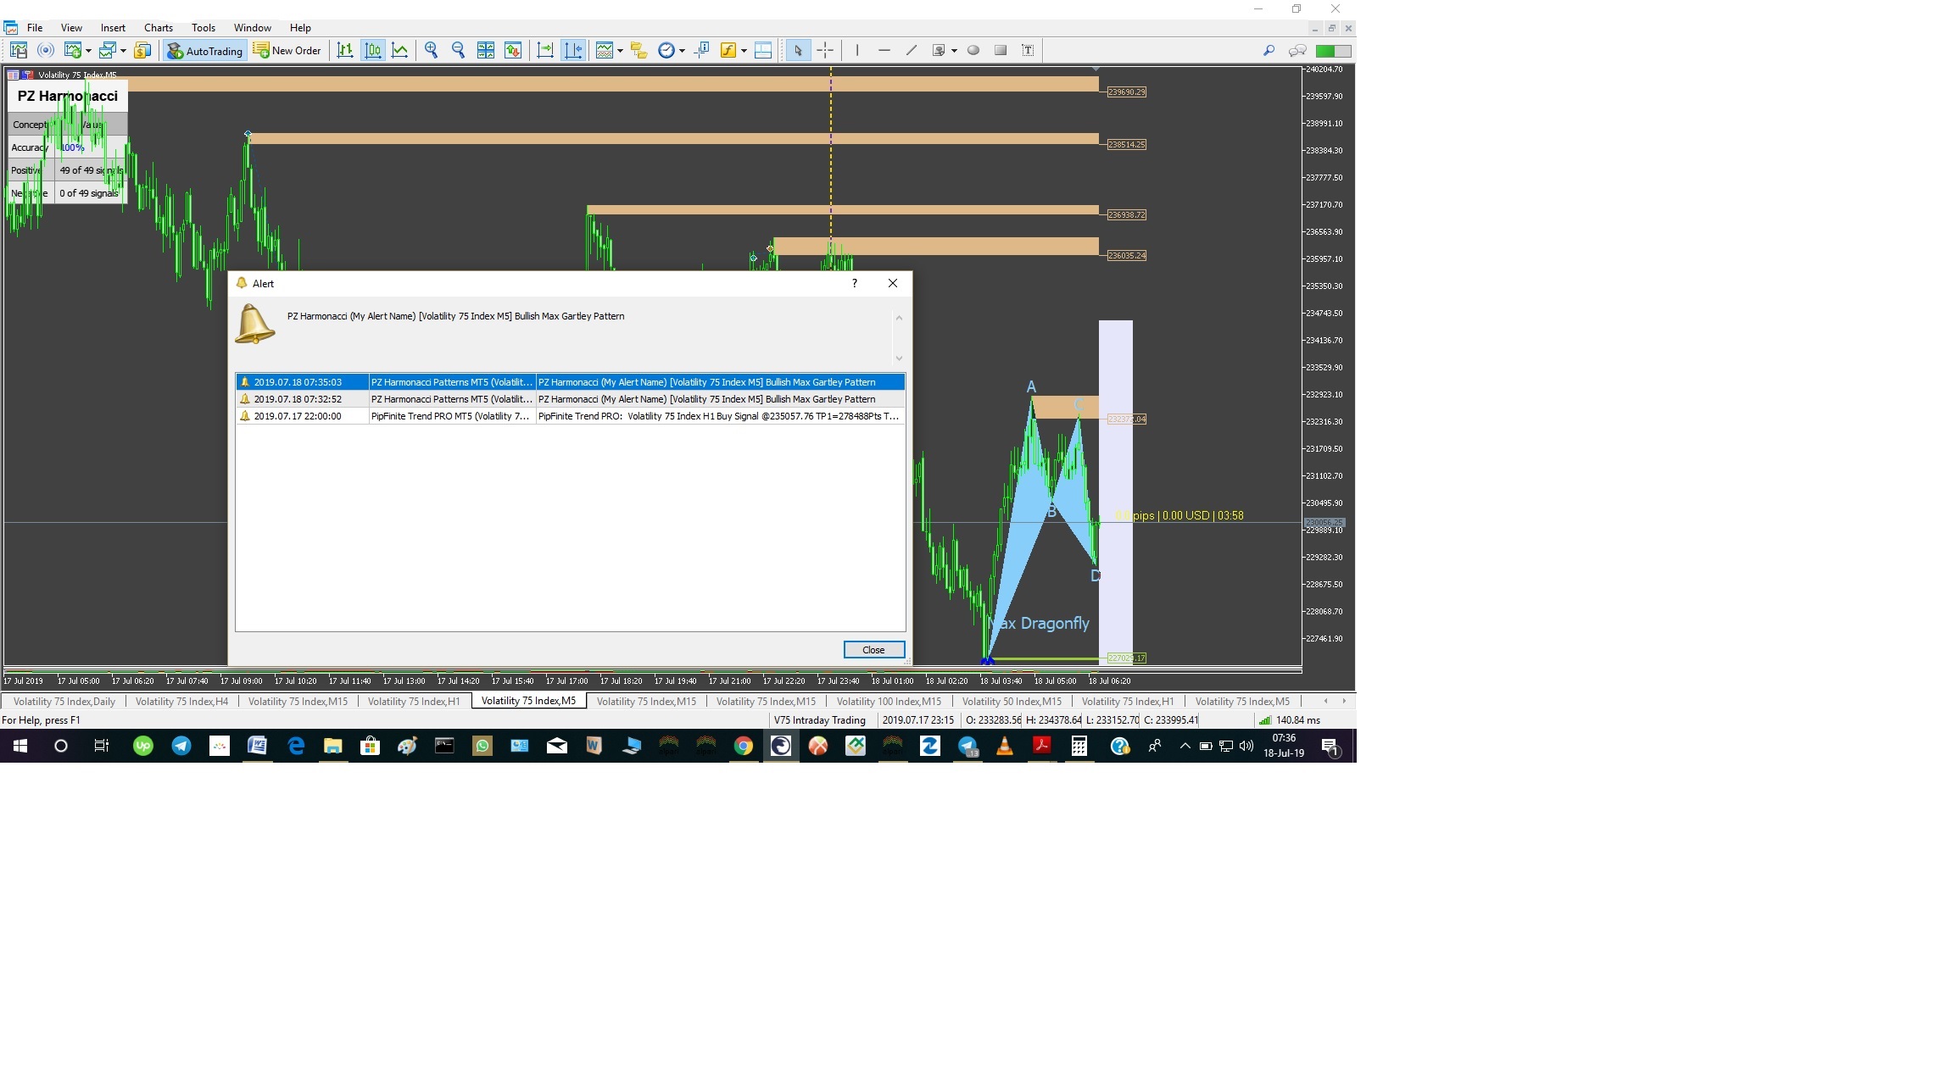Image resolution: width=1935 pixels, height=1083 pixels.
Task: Open the search magnifier icon
Action: click(1269, 51)
